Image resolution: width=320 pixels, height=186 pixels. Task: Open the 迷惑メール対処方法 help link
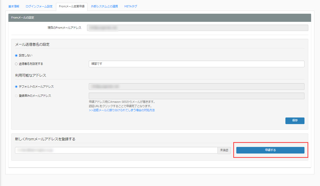pos(122,110)
